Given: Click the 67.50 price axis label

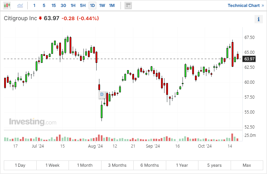Looking at the screenshot, I should [x=249, y=38].
